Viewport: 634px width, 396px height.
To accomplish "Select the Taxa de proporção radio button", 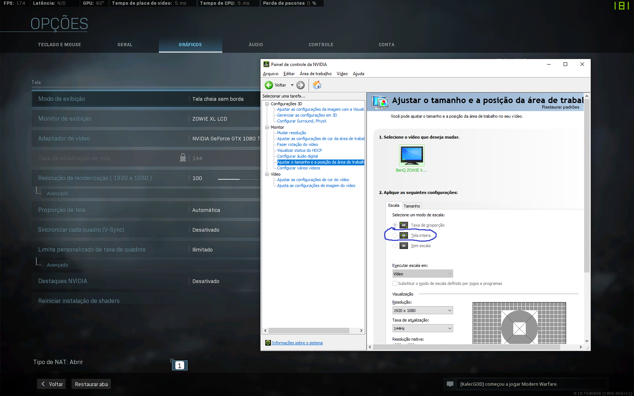I will pos(395,225).
